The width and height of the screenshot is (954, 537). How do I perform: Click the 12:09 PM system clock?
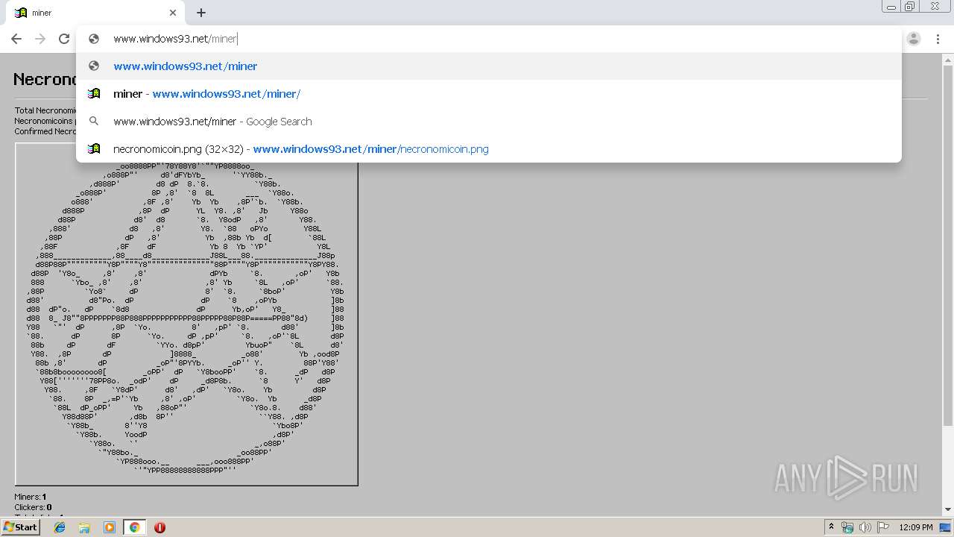(916, 527)
